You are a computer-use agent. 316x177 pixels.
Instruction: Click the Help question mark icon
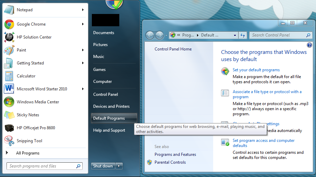point(309,45)
